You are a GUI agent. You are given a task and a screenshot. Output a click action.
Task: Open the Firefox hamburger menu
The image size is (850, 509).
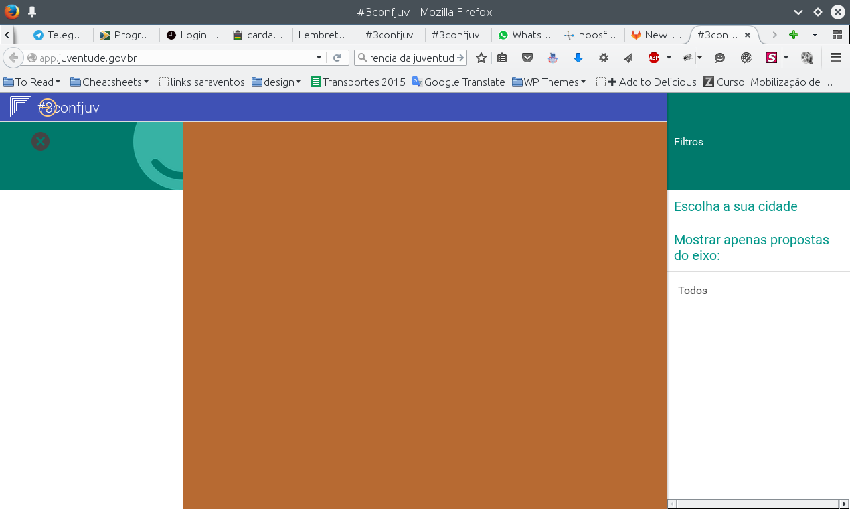coord(836,58)
